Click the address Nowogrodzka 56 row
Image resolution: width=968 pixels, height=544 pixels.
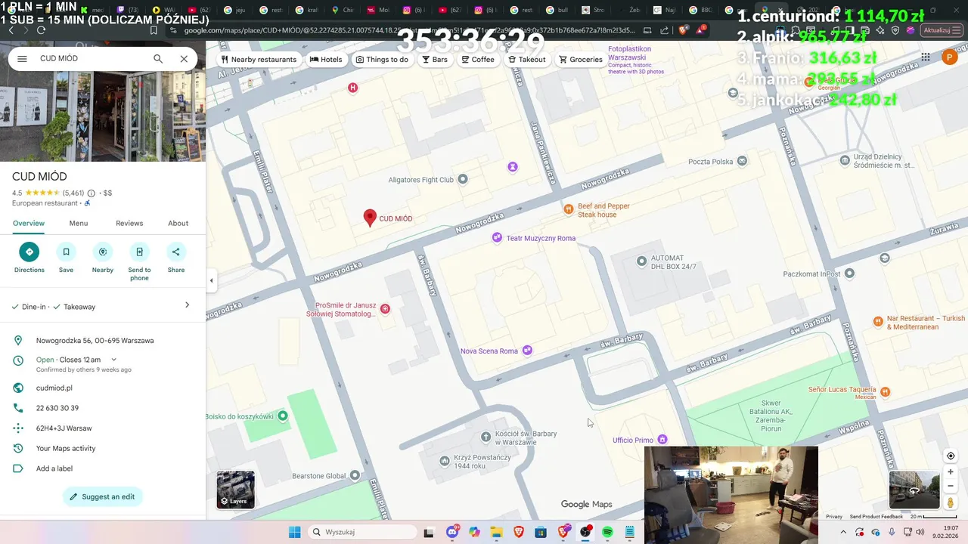103,341
